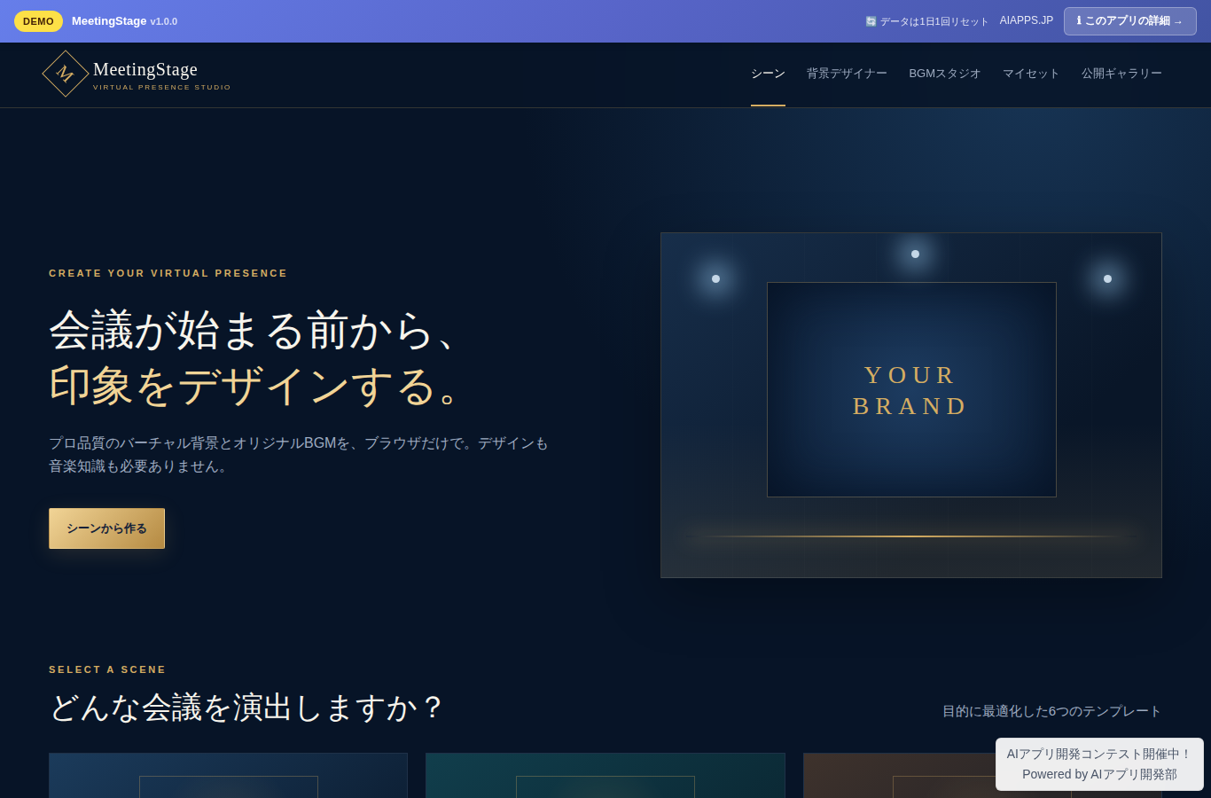Click the YOUR BRAND preview panel
Screen dimensions: 1211x798
tap(911, 390)
